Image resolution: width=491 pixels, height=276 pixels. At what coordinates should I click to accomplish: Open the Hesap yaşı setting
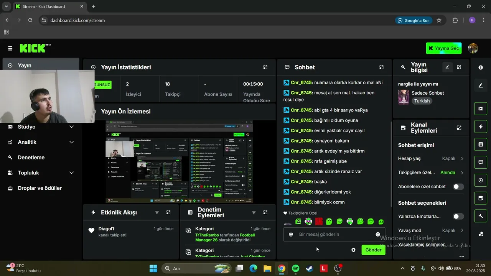(x=431, y=158)
